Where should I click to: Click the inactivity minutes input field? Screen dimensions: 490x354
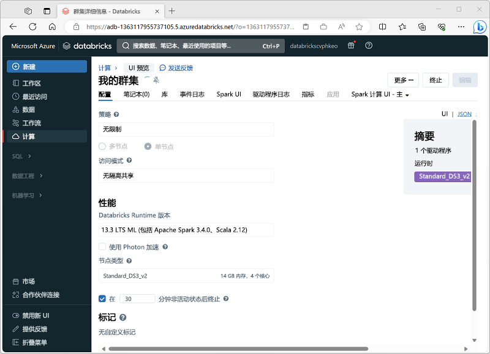point(137,299)
